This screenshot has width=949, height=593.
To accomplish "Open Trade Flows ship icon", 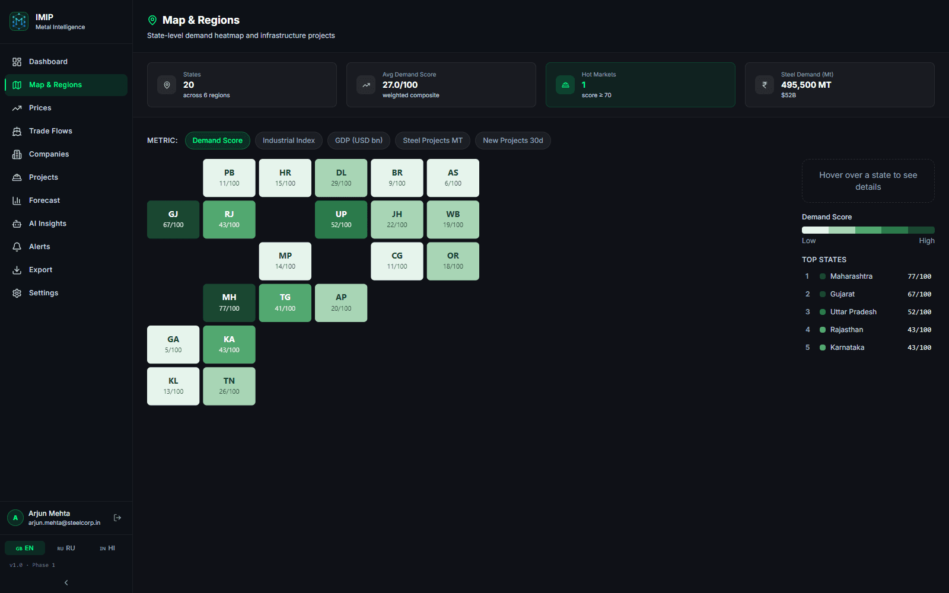I will click(17, 131).
